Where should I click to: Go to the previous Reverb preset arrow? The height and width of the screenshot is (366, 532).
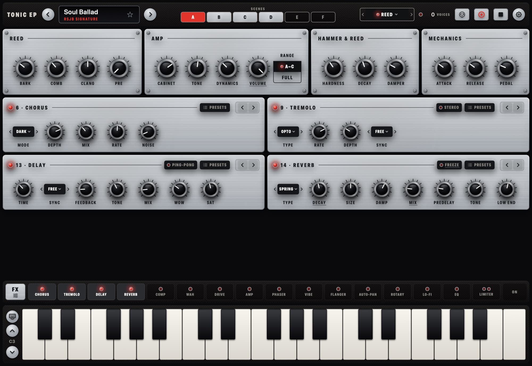[x=507, y=165]
